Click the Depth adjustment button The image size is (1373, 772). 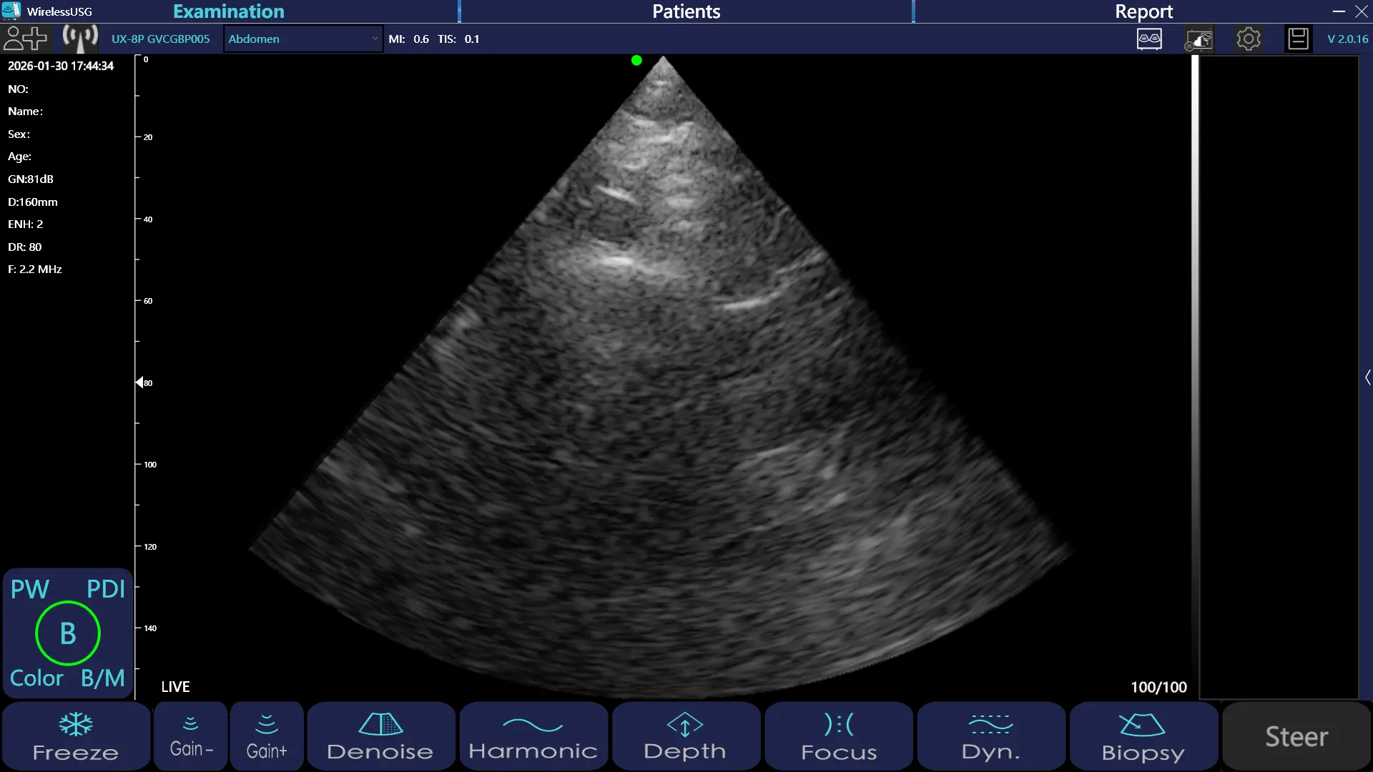685,736
